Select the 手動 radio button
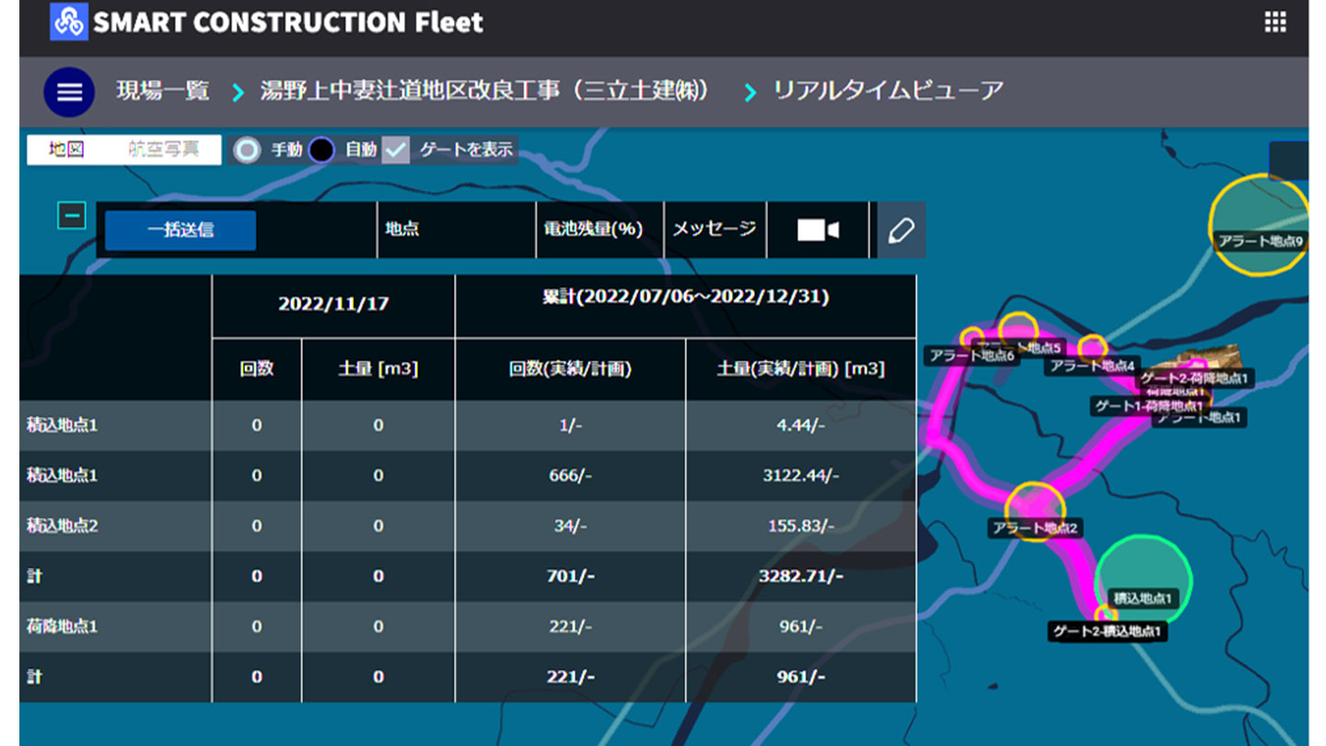 [247, 150]
